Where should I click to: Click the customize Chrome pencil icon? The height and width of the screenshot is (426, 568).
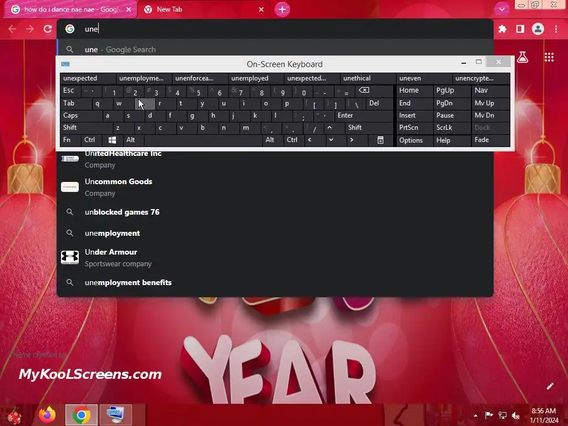[550, 386]
